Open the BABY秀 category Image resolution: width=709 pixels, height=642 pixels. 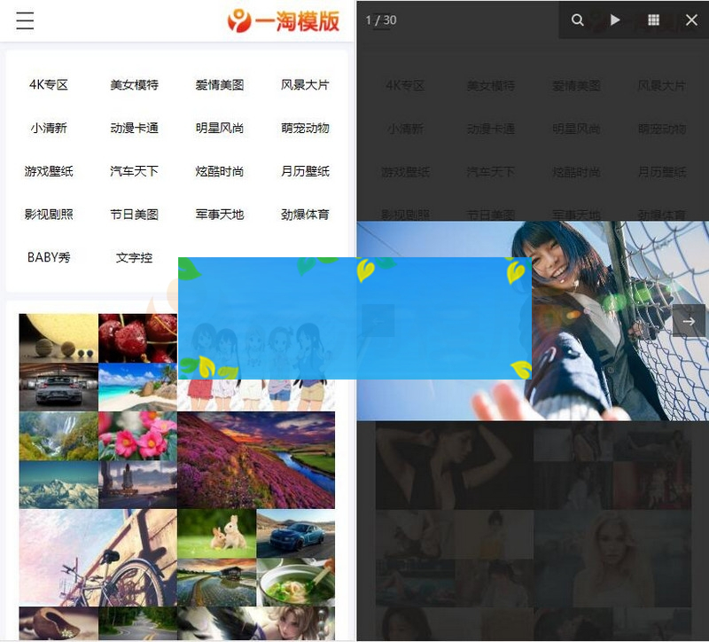click(49, 258)
